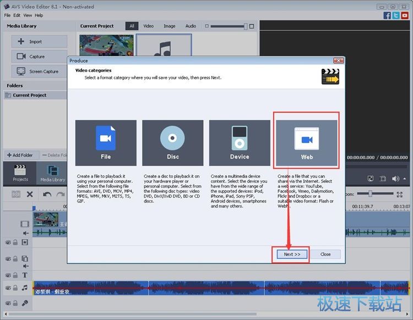
Task: Click the text track T icon
Action: pos(25,275)
